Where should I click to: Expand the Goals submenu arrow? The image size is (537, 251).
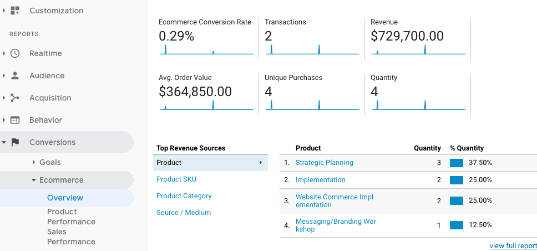34,162
